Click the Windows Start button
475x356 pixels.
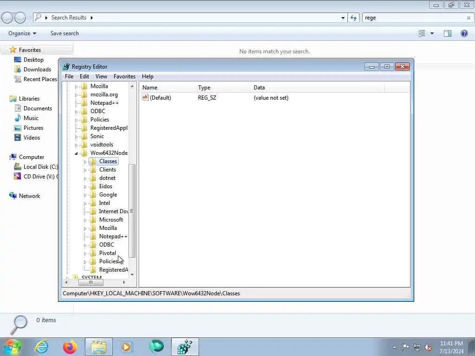[x=12, y=347]
